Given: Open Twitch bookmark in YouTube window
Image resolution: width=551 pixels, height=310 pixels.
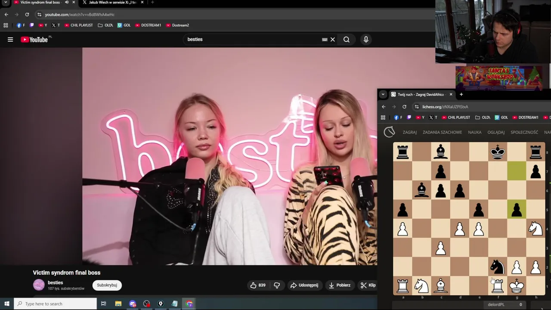Looking at the screenshot, I should pyautogui.click(x=31, y=25).
